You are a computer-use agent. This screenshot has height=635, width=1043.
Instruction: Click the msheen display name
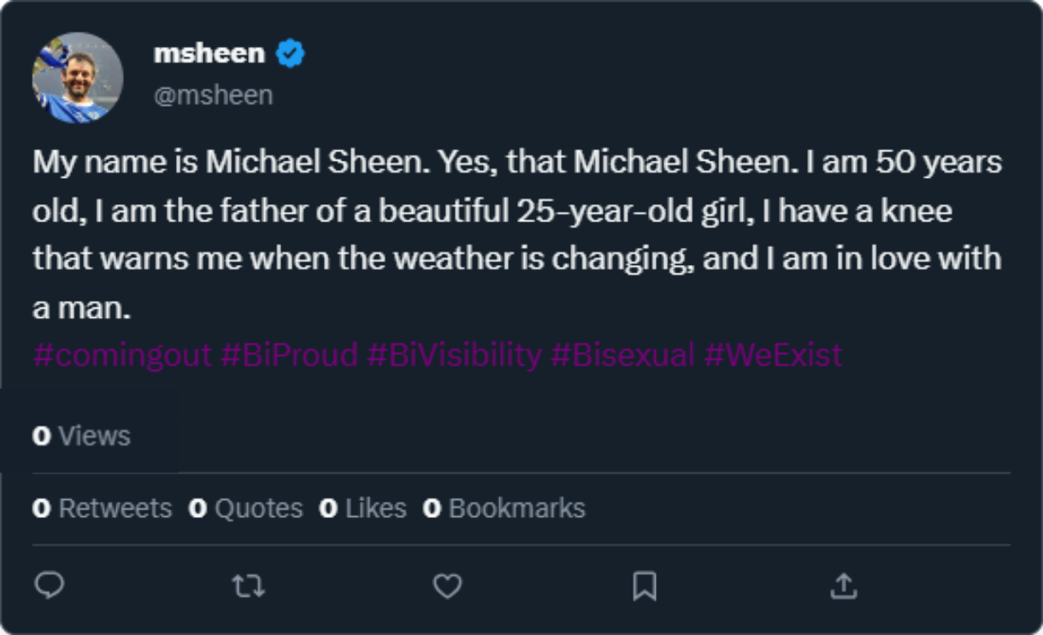(x=209, y=54)
